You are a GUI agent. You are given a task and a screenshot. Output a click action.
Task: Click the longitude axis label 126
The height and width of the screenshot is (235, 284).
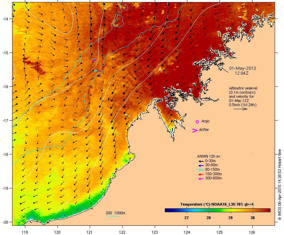tap(252, 232)
